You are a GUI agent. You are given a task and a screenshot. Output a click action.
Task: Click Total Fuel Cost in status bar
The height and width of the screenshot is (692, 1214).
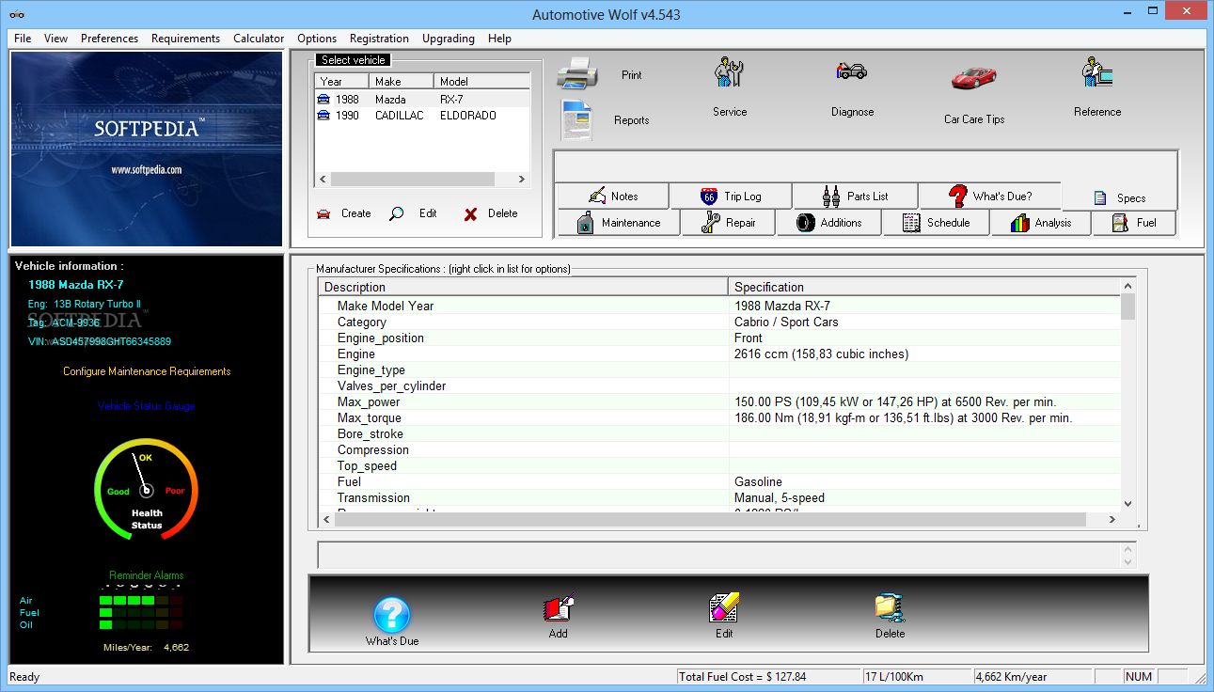tap(768, 677)
